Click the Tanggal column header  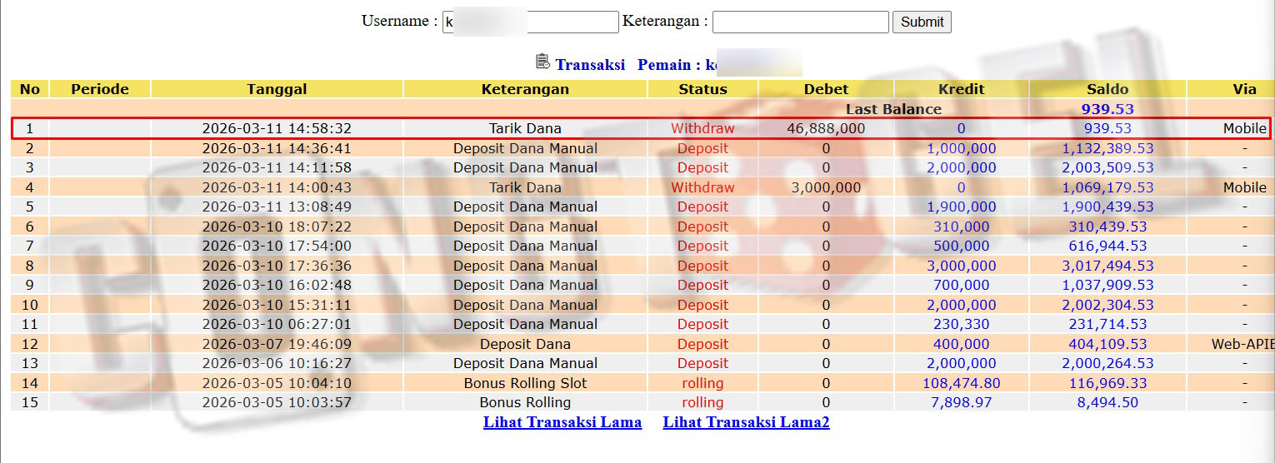pos(277,89)
